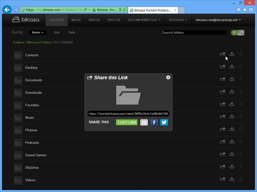Delete the Videos folder
Viewport: 257px width, 192px height.
[x=241, y=179]
